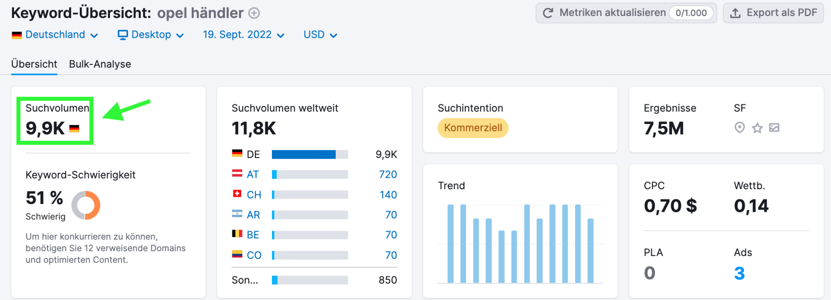Click the star SERP feature icon
Viewport: 831px width, 300px height.
(x=757, y=128)
